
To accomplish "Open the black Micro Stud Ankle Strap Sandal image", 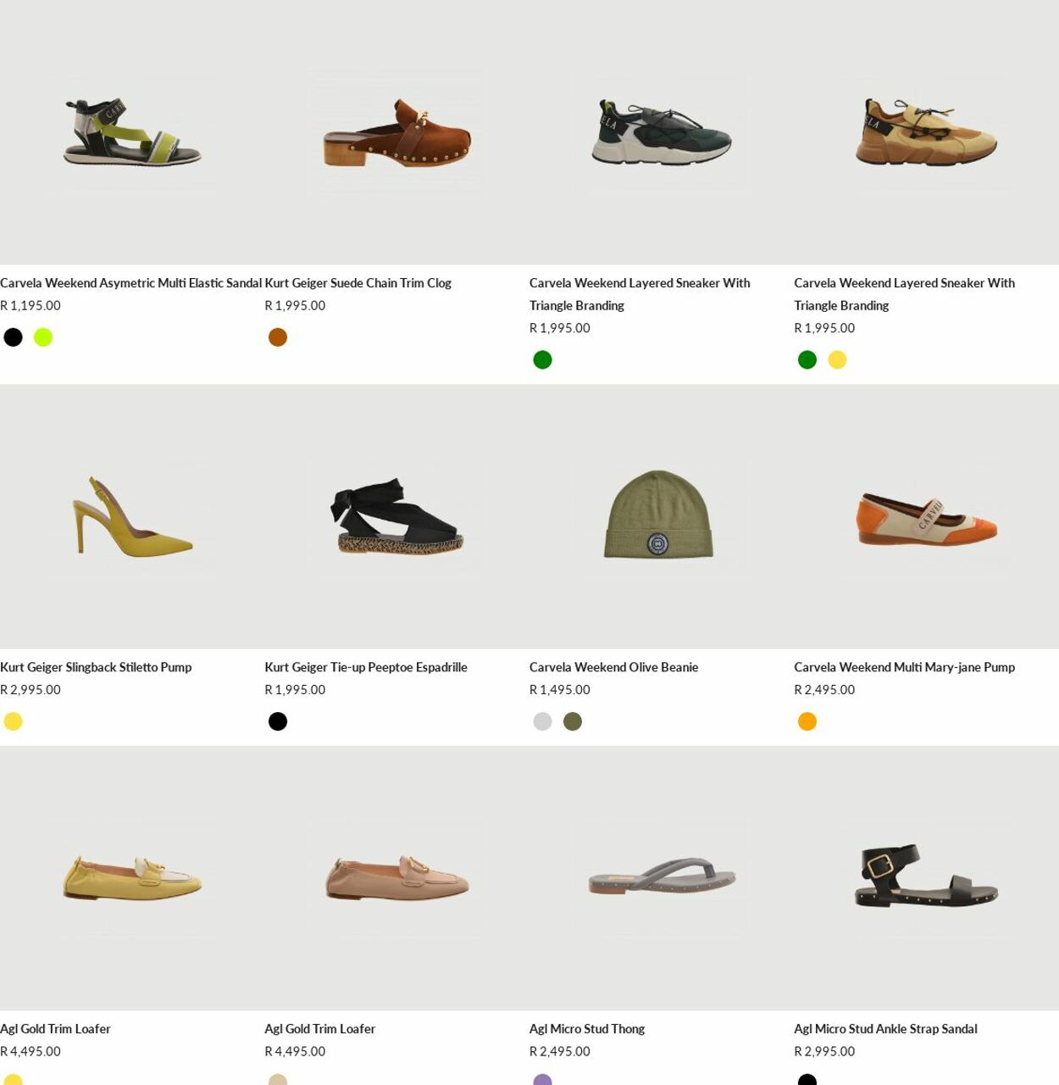I will [x=926, y=878].
